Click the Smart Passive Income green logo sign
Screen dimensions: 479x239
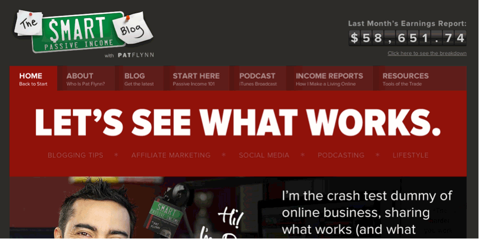[78, 34]
